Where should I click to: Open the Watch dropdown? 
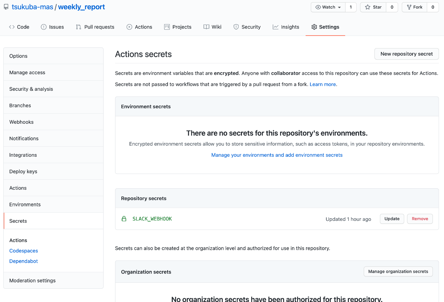[328, 7]
